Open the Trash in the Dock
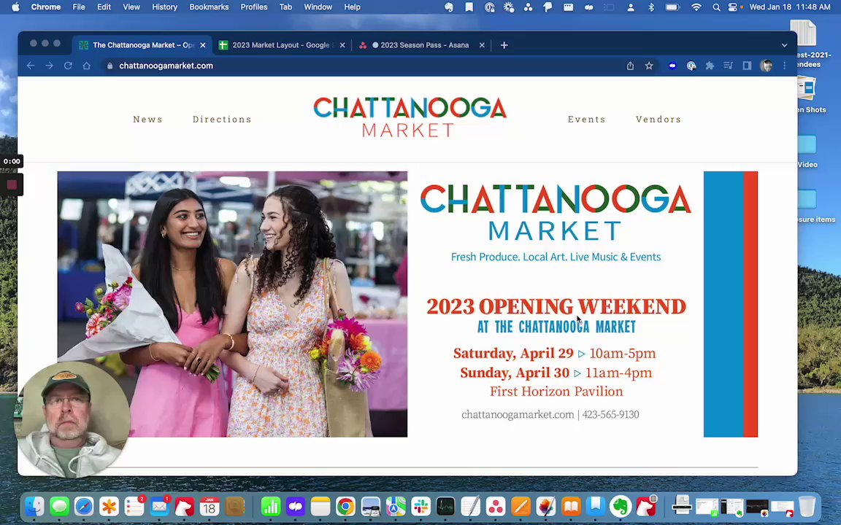 [807, 506]
